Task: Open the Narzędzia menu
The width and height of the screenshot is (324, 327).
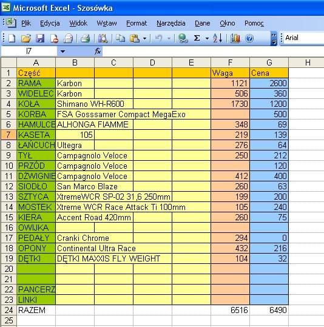Action: pyautogui.click(x=171, y=23)
